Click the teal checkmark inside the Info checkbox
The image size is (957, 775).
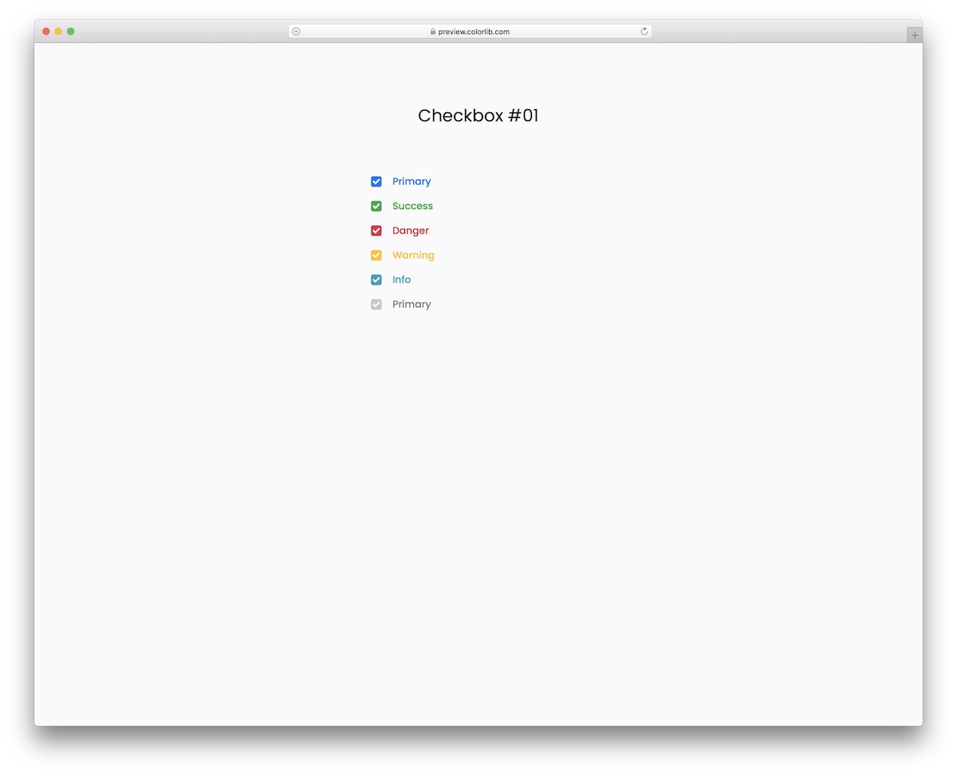pyautogui.click(x=376, y=280)
